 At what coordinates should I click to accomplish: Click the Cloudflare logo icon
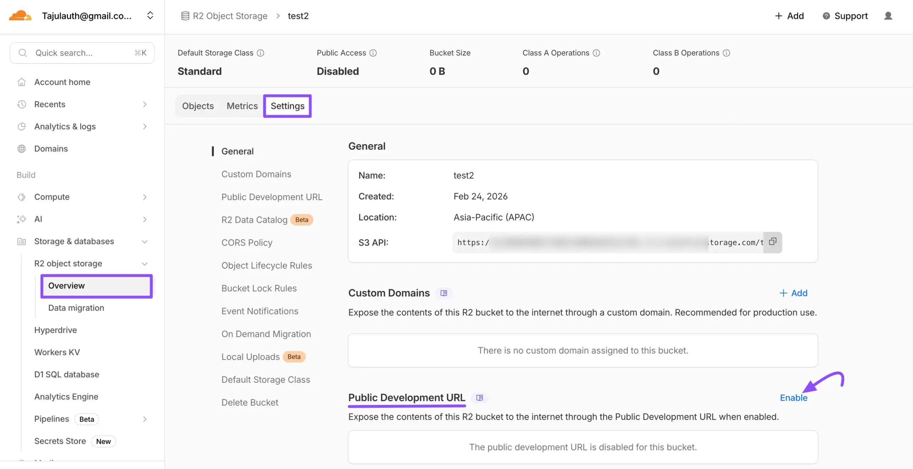click(20, 16)
